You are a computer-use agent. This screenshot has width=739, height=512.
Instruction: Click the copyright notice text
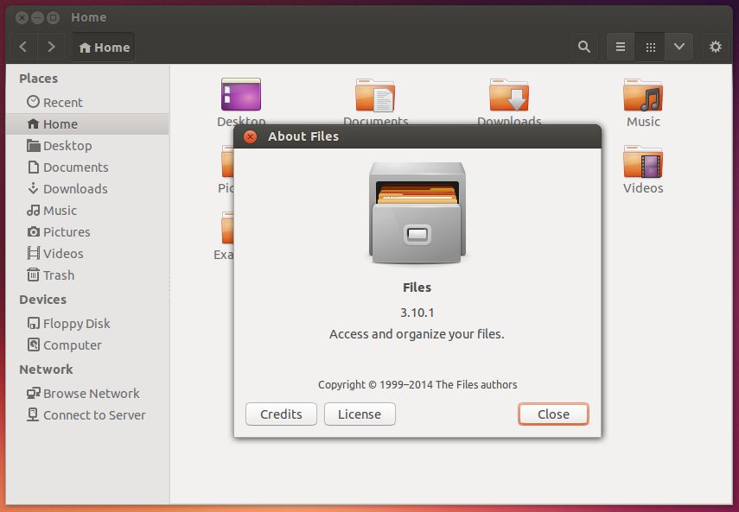coord(417,384)
